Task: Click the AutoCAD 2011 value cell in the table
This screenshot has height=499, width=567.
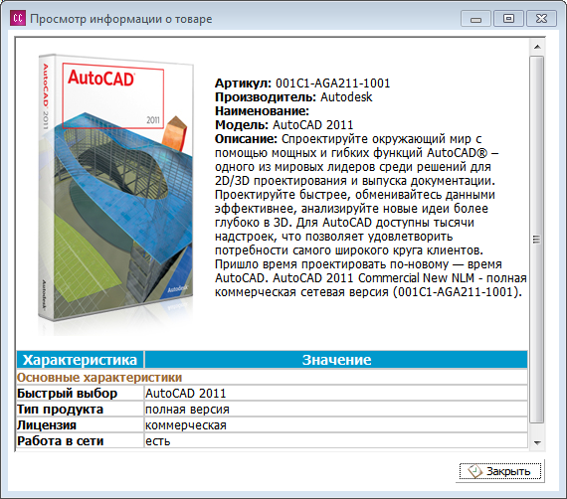Action: 336,393
